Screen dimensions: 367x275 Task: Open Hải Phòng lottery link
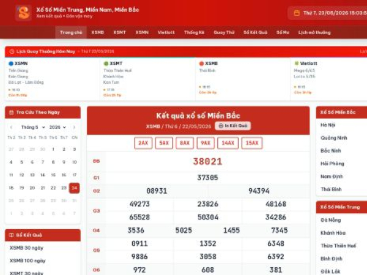click(x=332, y=164)
